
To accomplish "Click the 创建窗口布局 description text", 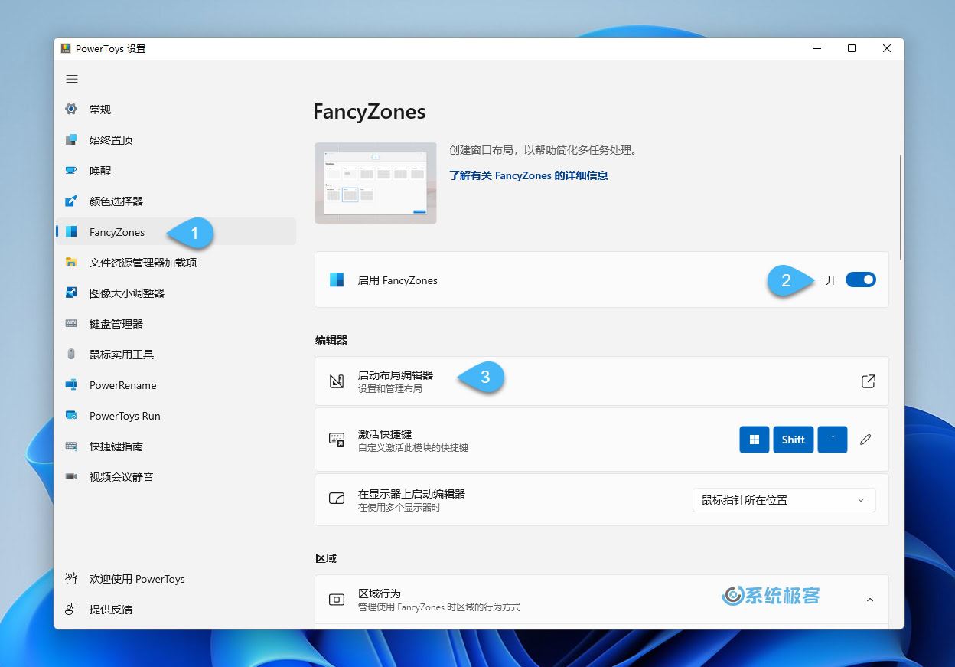I will [543, 150].
